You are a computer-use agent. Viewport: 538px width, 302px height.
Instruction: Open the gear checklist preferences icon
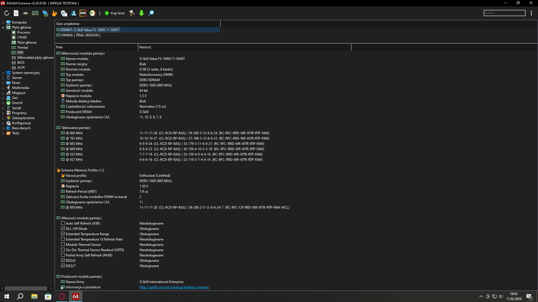coord(64,13)
